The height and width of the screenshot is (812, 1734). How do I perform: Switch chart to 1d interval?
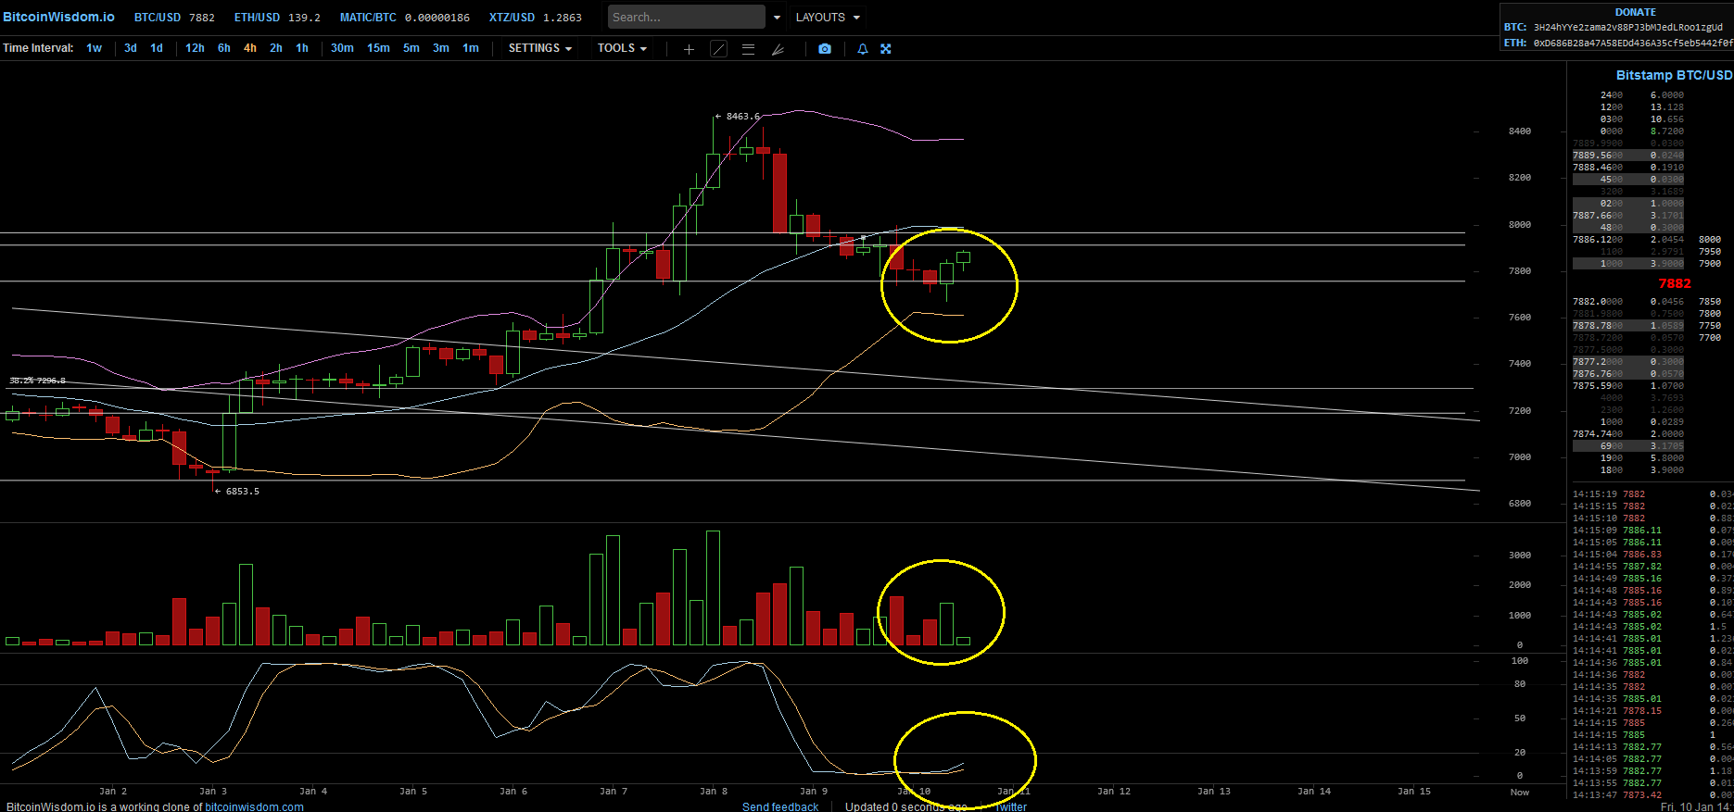(x=157, y=48)
